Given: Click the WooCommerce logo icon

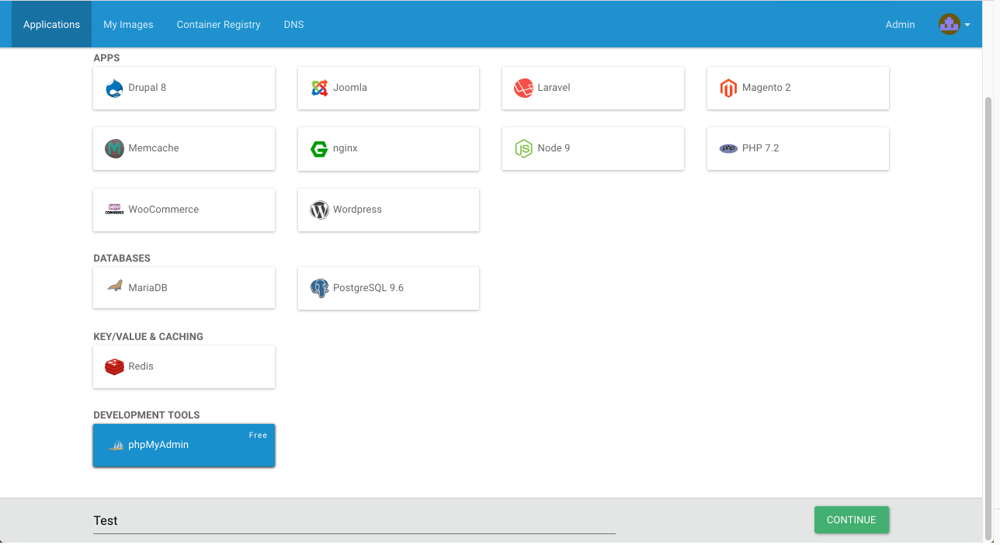Looking at the screenshot, I should (114, 210).
